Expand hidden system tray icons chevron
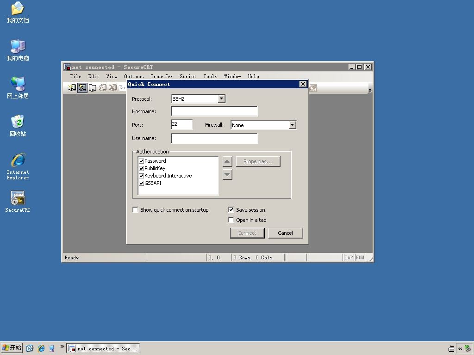 [460, 349]
